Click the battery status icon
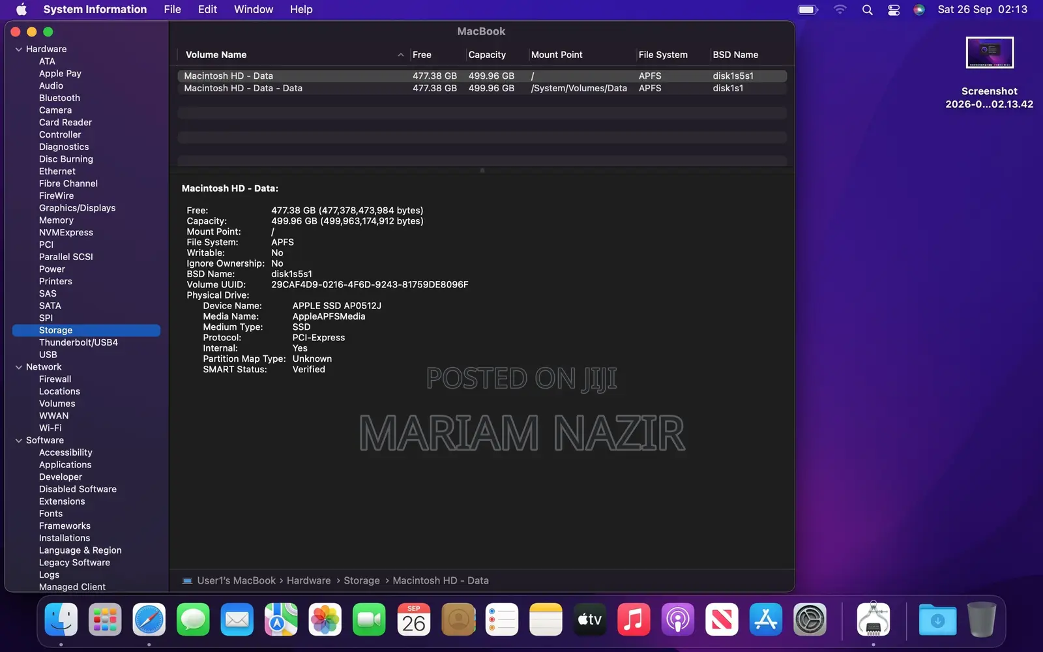The image size is (1043, 652). coord(808,9)
